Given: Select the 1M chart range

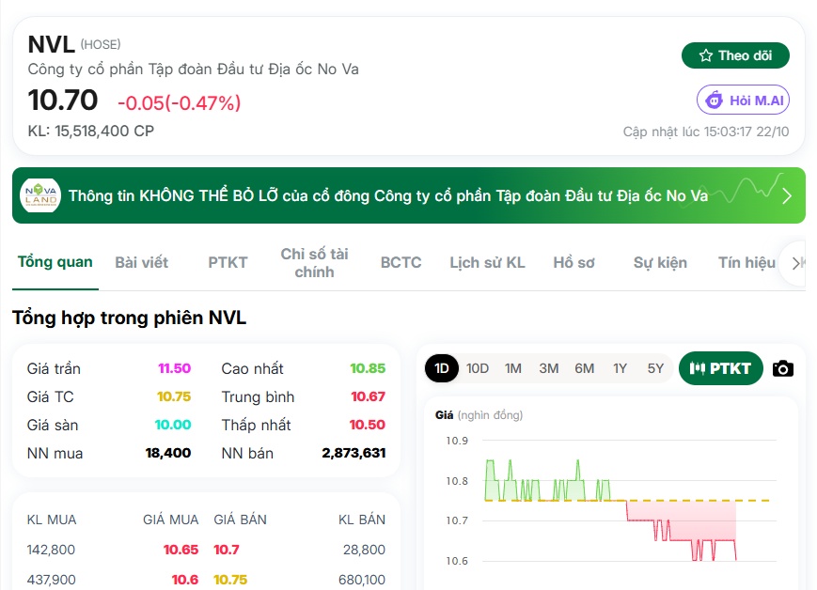Looking at the screenshot, I should click(512, 368).
